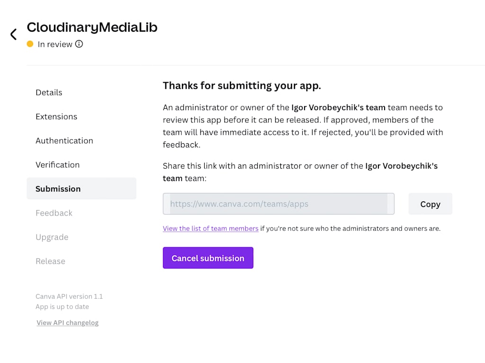Image resolution: width=485 pixels, height=363 pixels.
Task: Open the Details section
Action: point(49,92)
